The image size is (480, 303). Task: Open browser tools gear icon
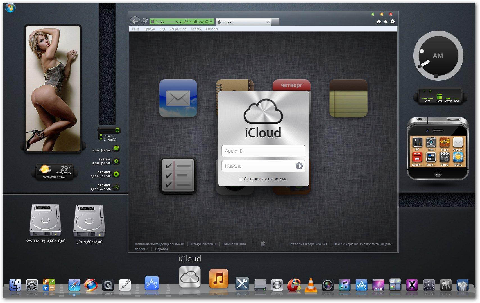pos(393,22)
